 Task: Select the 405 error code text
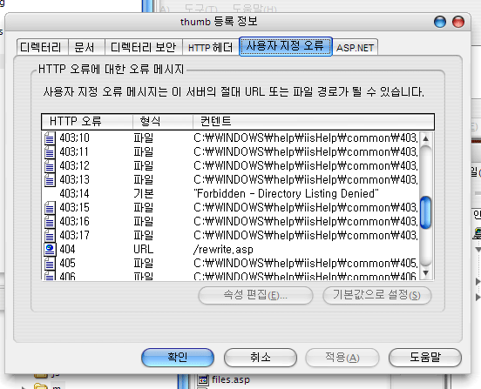click(67, 264)
